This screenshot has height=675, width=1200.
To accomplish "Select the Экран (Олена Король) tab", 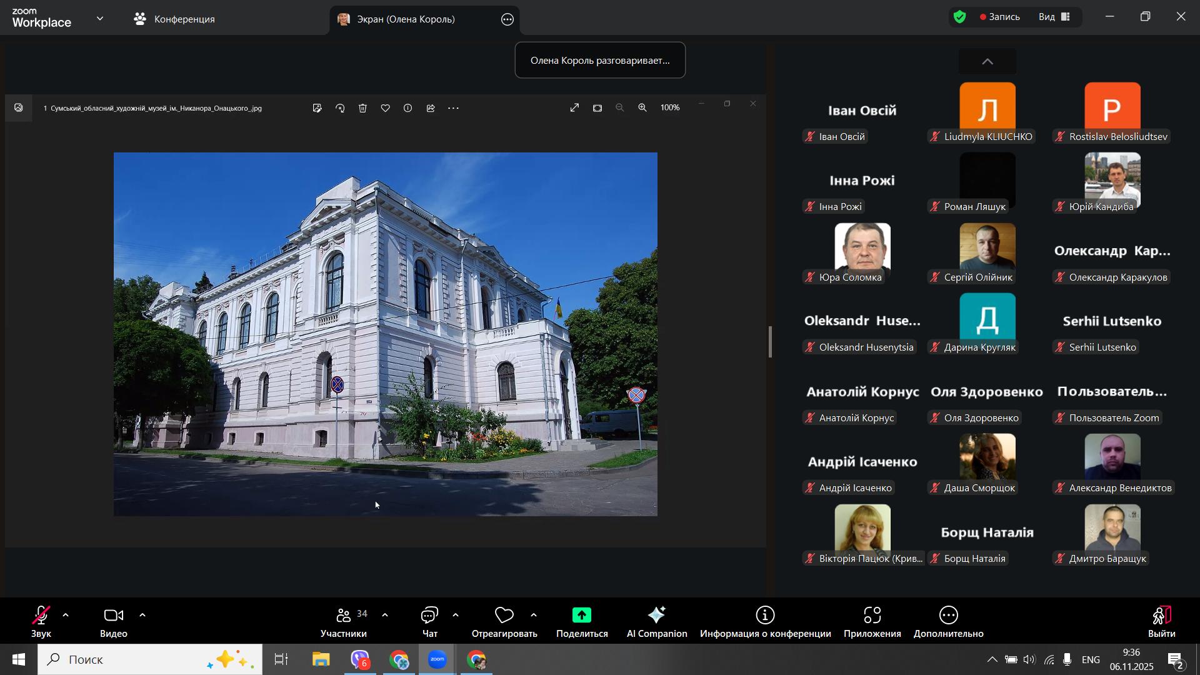I will point(405,19).
